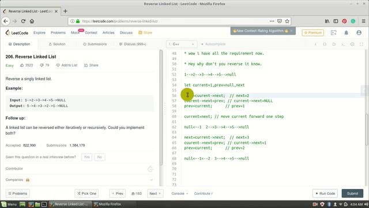Image resolution: width=369 pixels, height=208 pixels.
Task: Show site security info icon in address bar
Action: [x=72, y=21]
